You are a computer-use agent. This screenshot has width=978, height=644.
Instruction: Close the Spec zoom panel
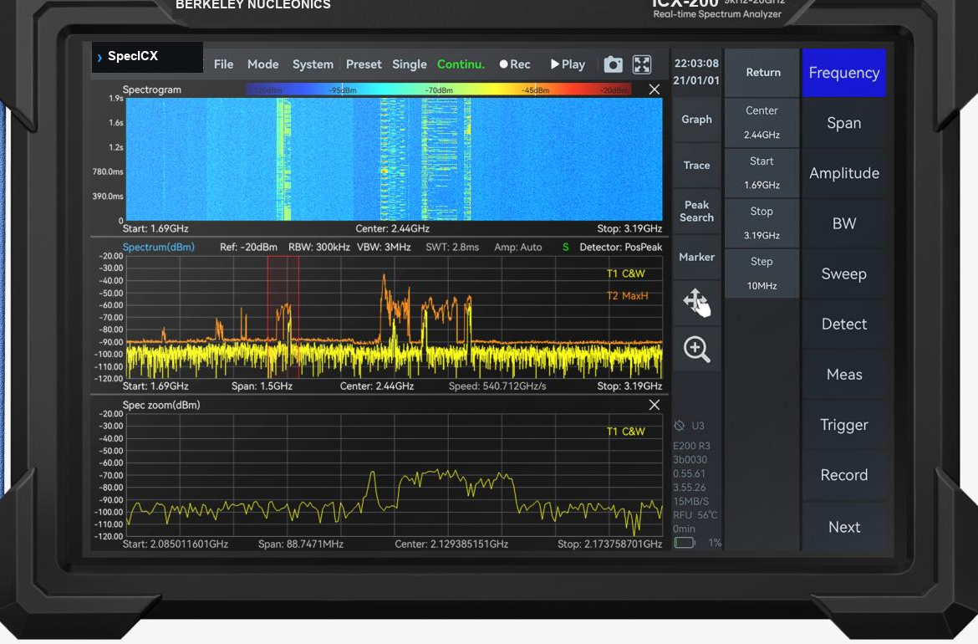point(654,405)
